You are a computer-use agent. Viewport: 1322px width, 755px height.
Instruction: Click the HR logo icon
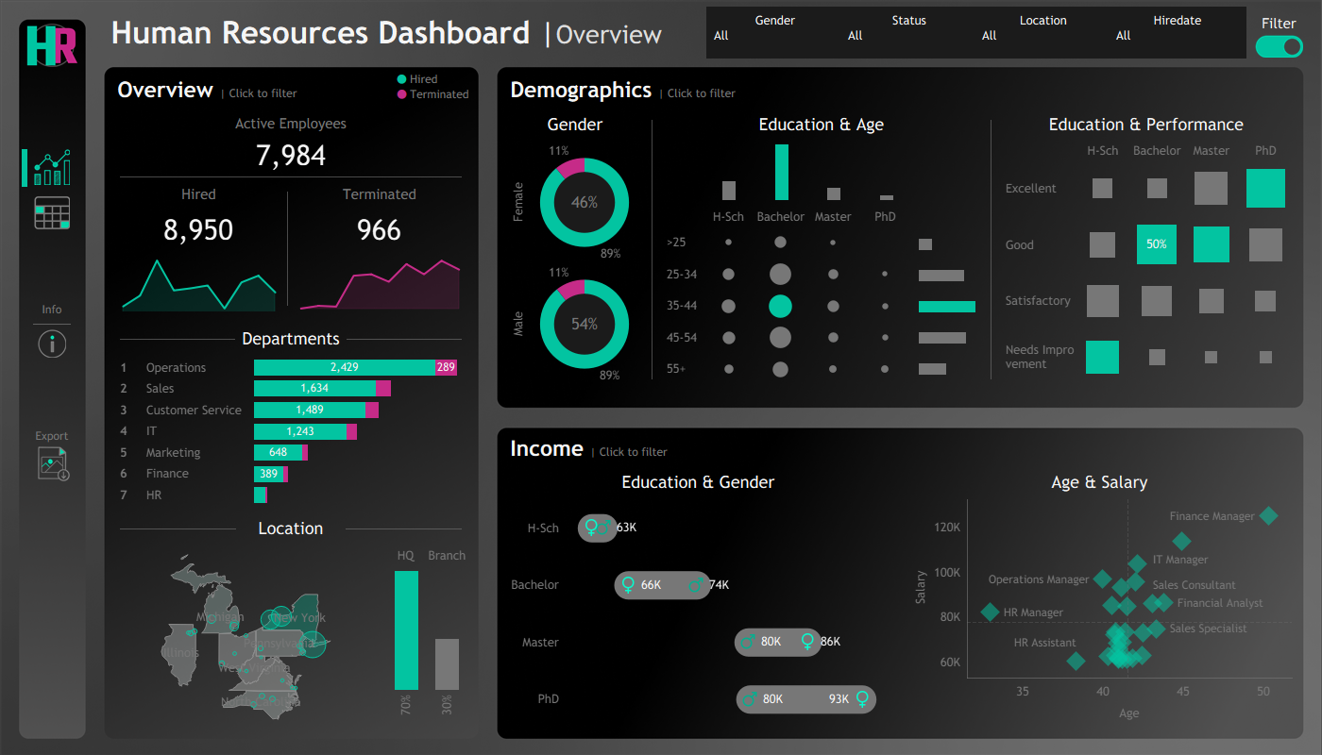tap(52, 45)
